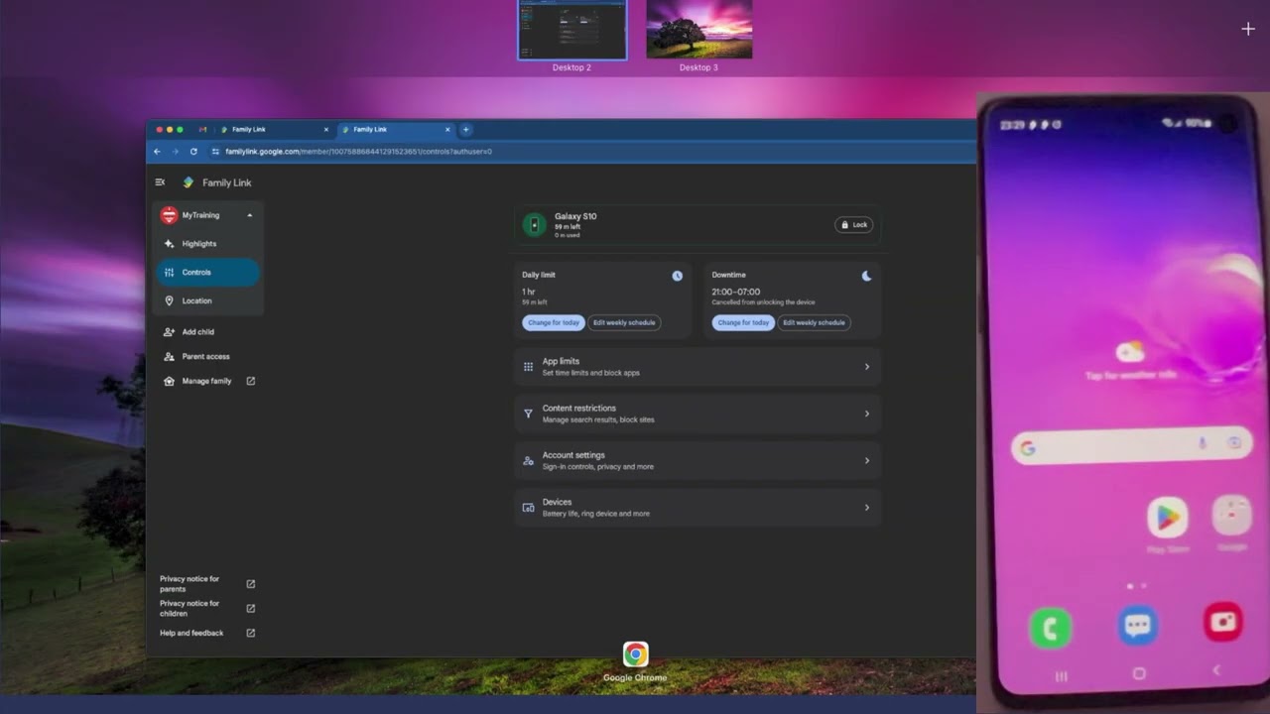Tap the phone's Home navigation button

point(1139,673)
